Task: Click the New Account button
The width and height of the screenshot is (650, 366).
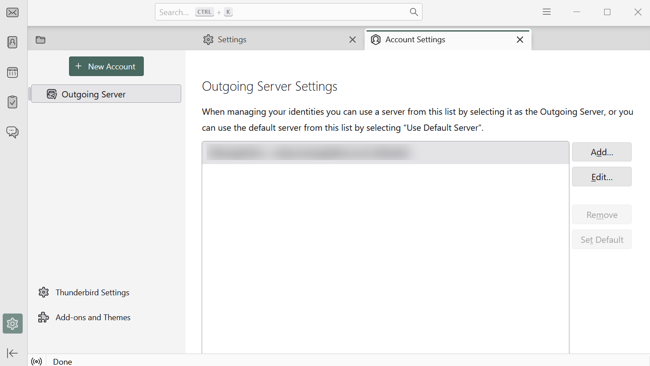Action: point(106,66)
